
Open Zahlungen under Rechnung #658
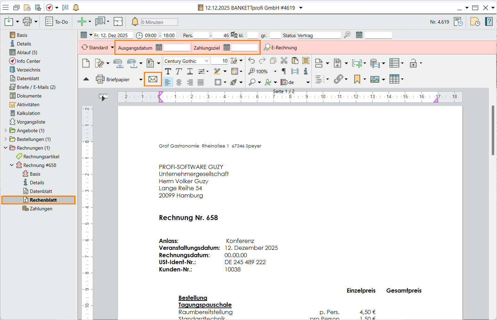click(x=41, y=209)
